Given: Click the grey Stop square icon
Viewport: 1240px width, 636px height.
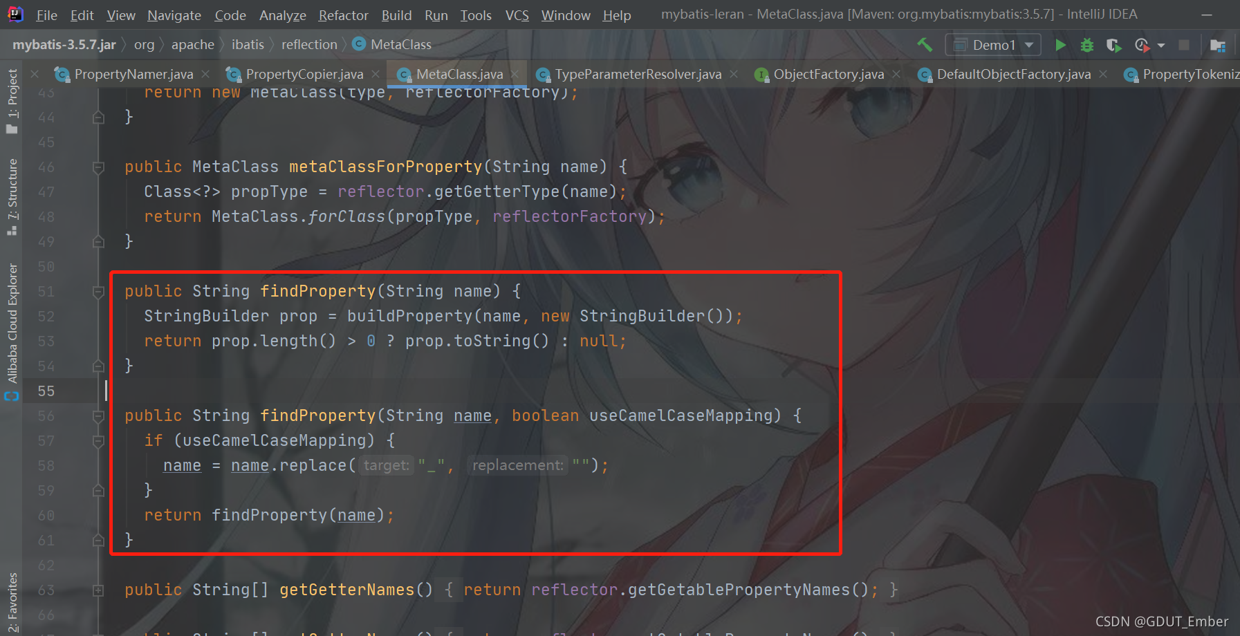Looking at the screenshot, I should [x=1184, y=45].
